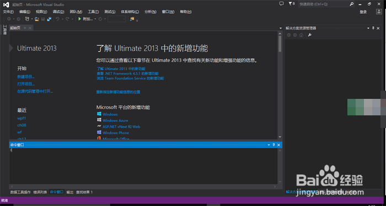The image size is (386, 206).
Task: Click the Find in Files toolbar icon
Action: (x=132, y=19)
